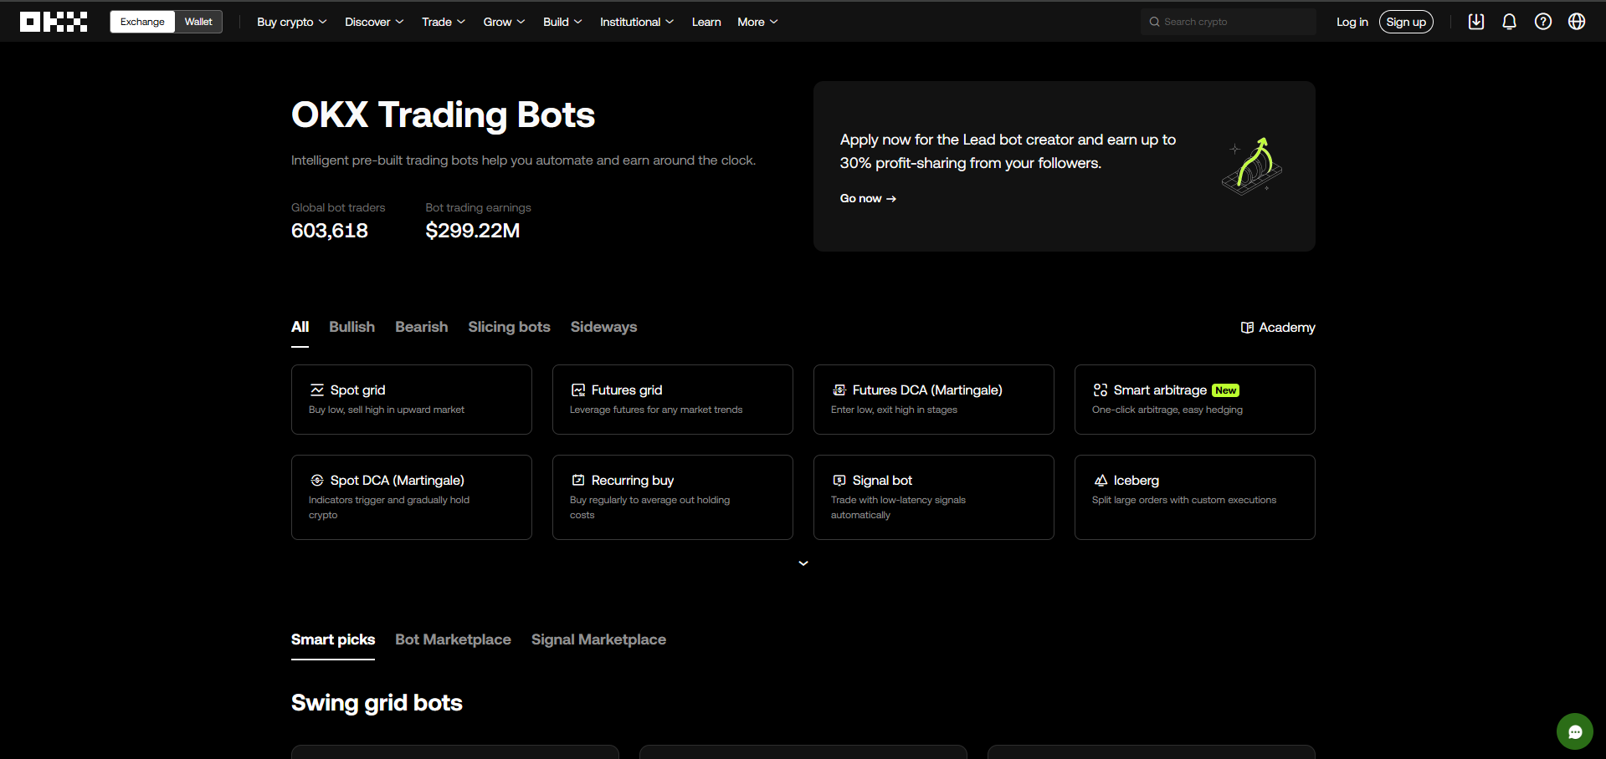This screenshot has height=759, width=1606.
Task: Click the Smart arbitrage icon
Action: 1101,390
